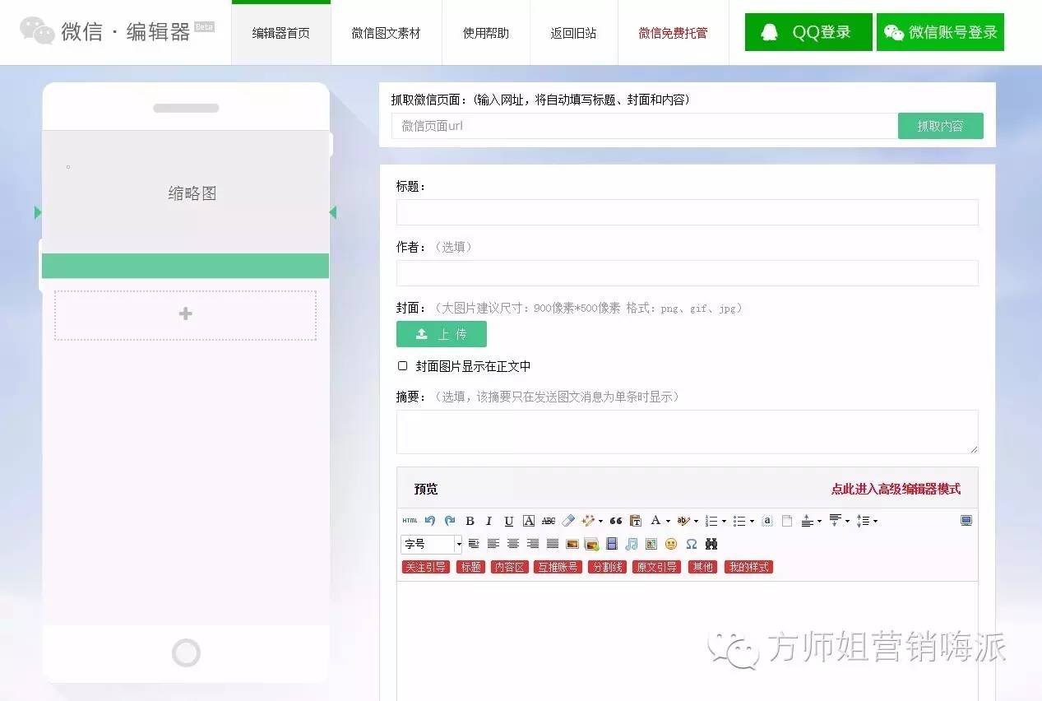Open 点此进入高级编辑器模式 link

[x=896, y=488]
